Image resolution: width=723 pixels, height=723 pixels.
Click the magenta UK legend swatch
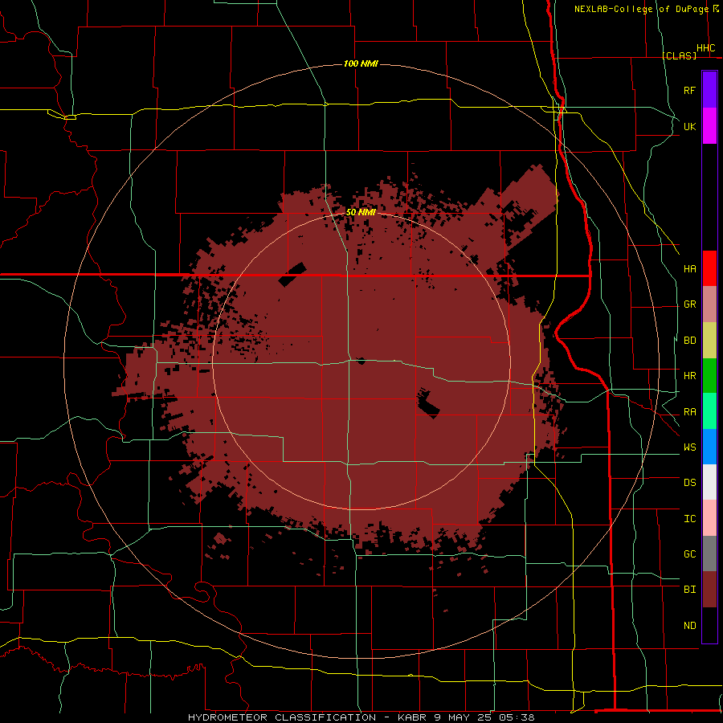pyautogui.click(x=709, y=126)
